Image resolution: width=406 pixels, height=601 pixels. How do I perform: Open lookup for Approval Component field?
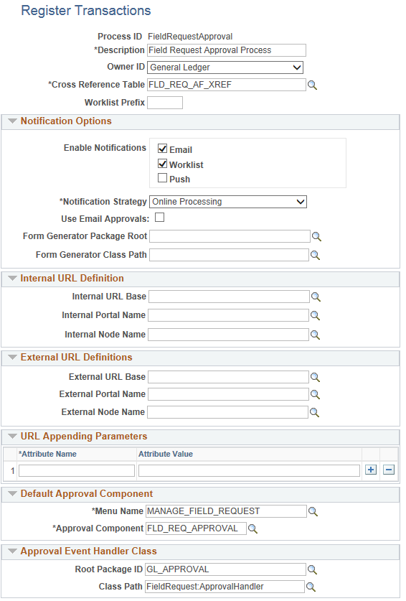(x=252, y=528)
